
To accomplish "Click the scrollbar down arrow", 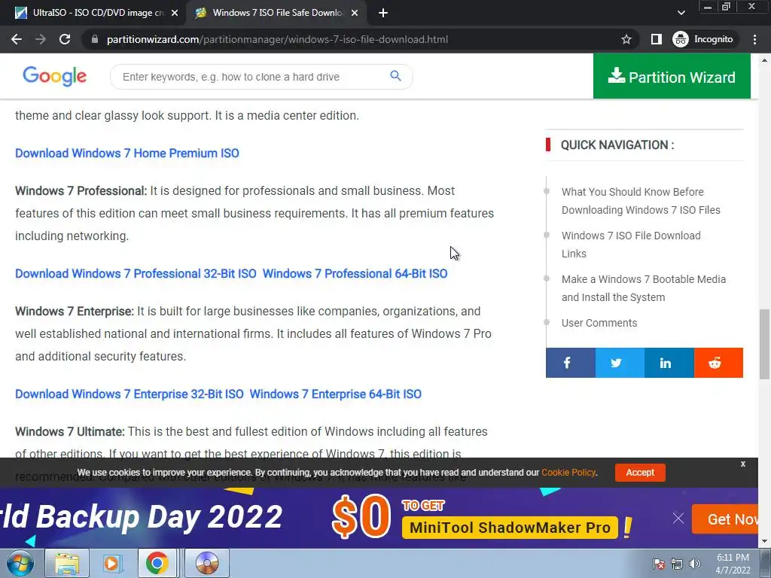I will (x=764, y=542).
